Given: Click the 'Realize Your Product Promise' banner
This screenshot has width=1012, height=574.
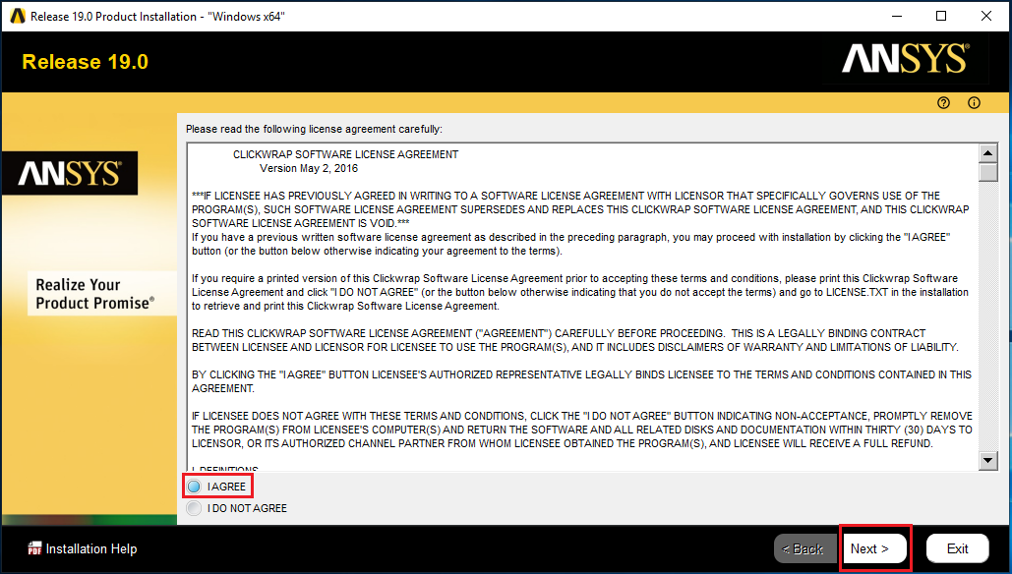Looking at the screenshot, I should point(102,294).
